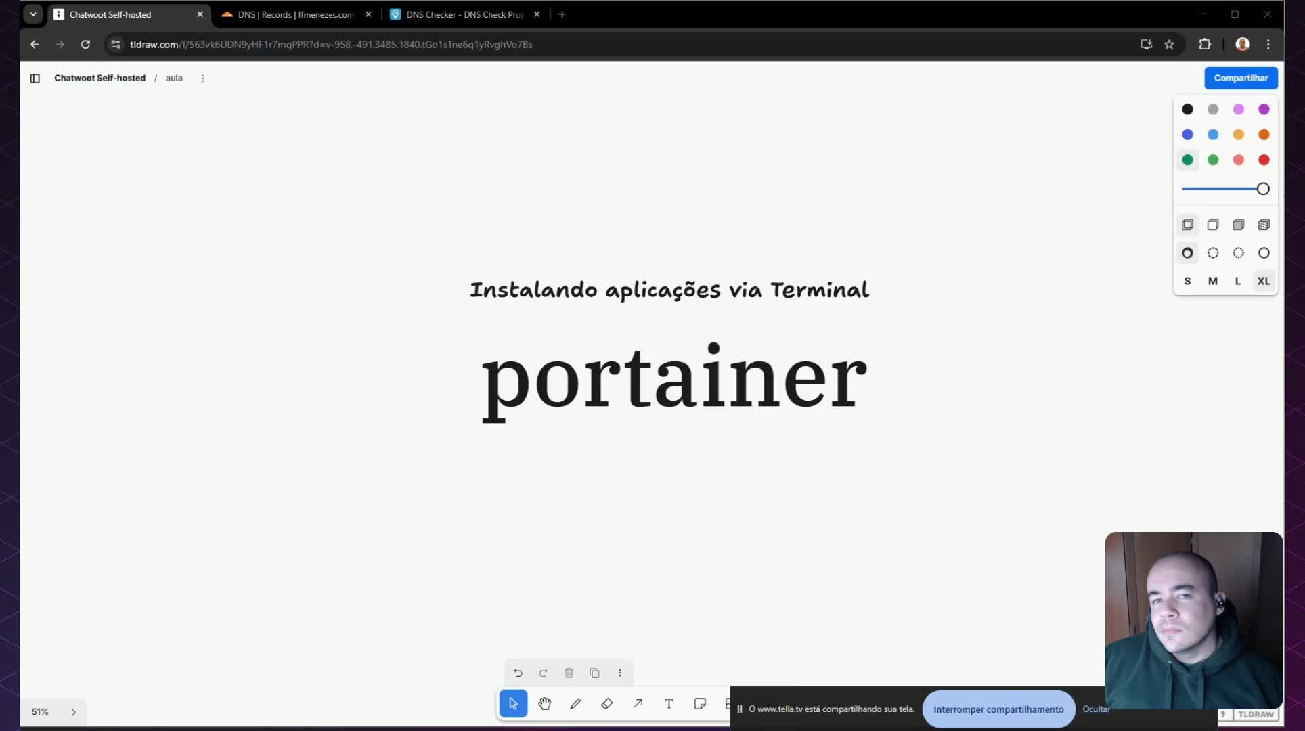Screen dimensions: 1305x731
Task: Click the Undo icon
Action: 518,673
